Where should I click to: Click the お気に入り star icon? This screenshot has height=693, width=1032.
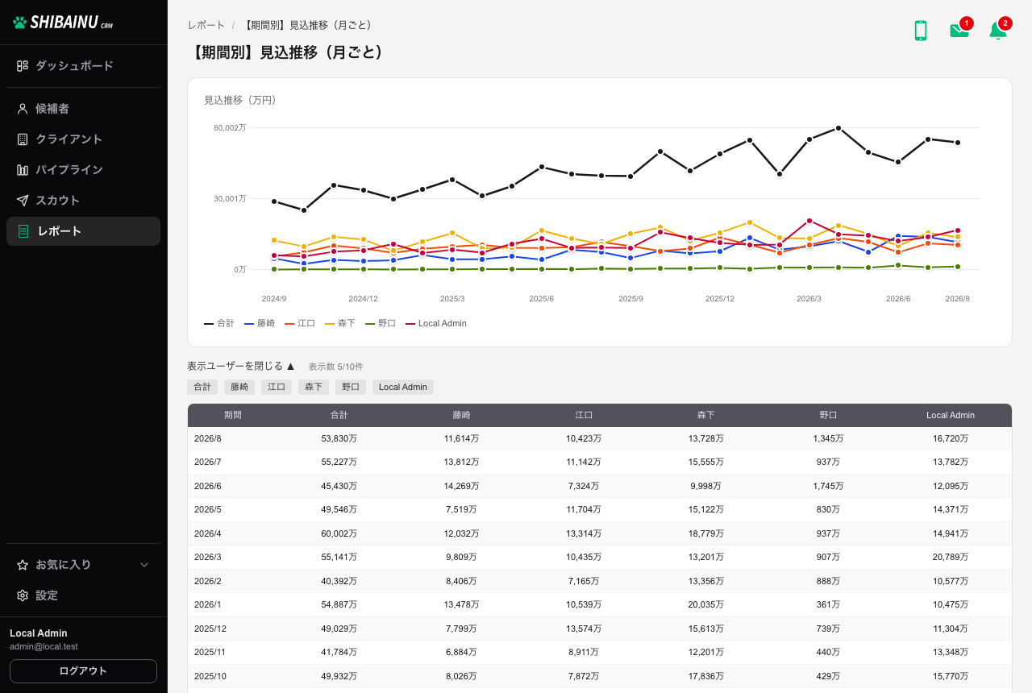[23, 565]
